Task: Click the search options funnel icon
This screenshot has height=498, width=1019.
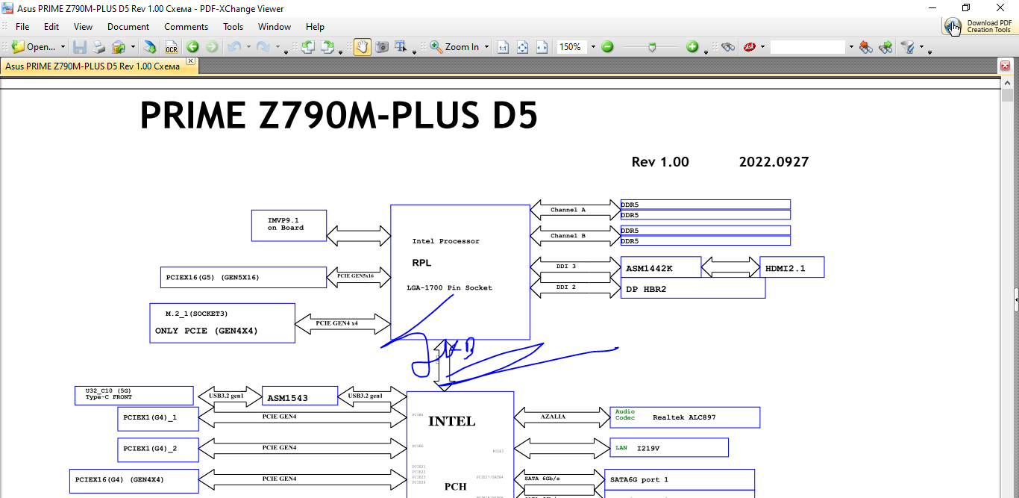Action: click(908, 47)
